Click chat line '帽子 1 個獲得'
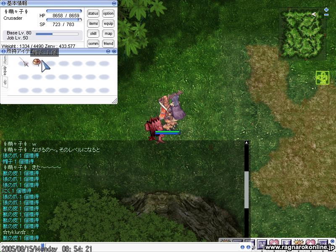336x252 pixels. [18, 161]
